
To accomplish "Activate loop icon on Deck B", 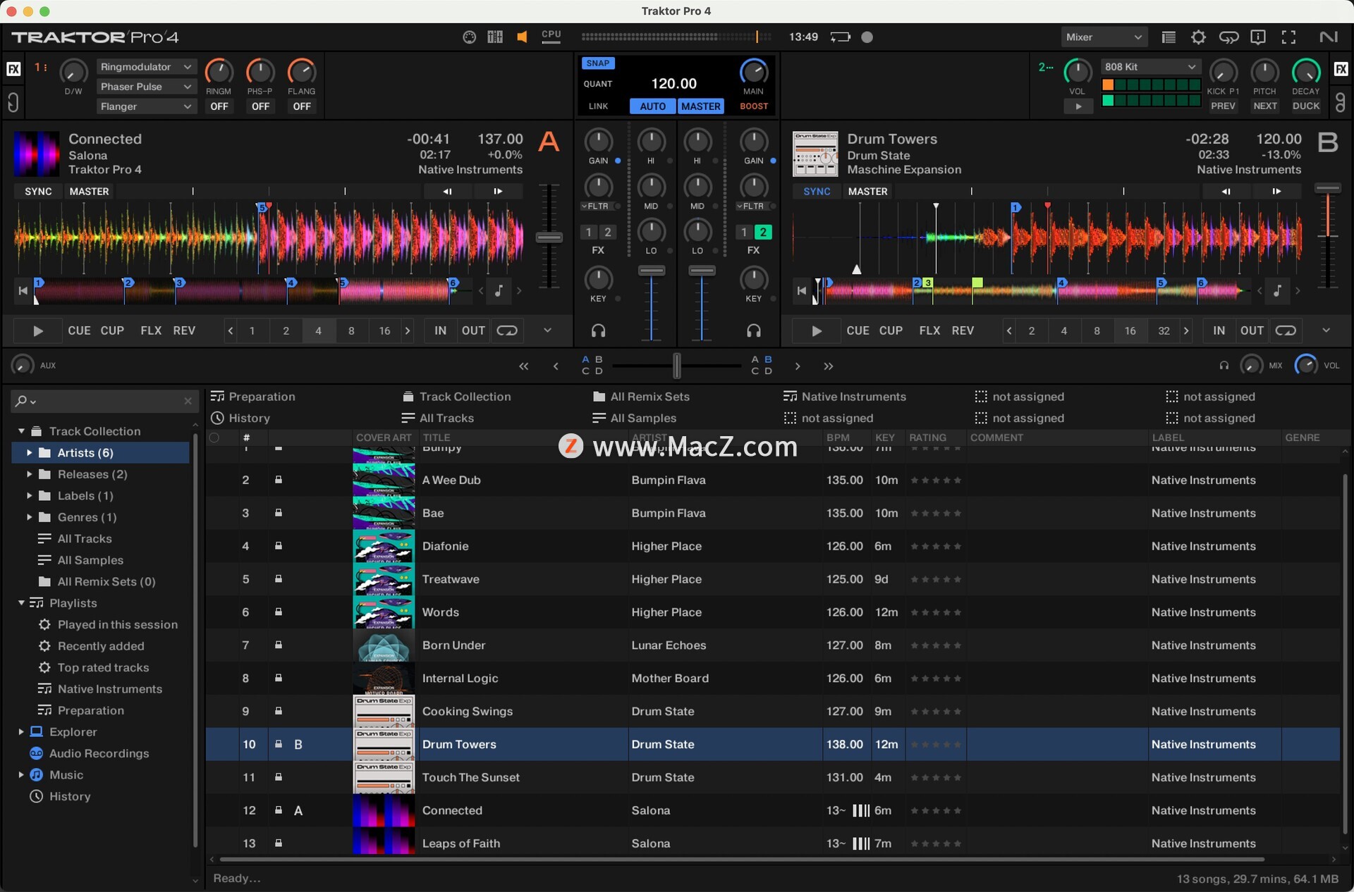I will tap(1286, 330).
